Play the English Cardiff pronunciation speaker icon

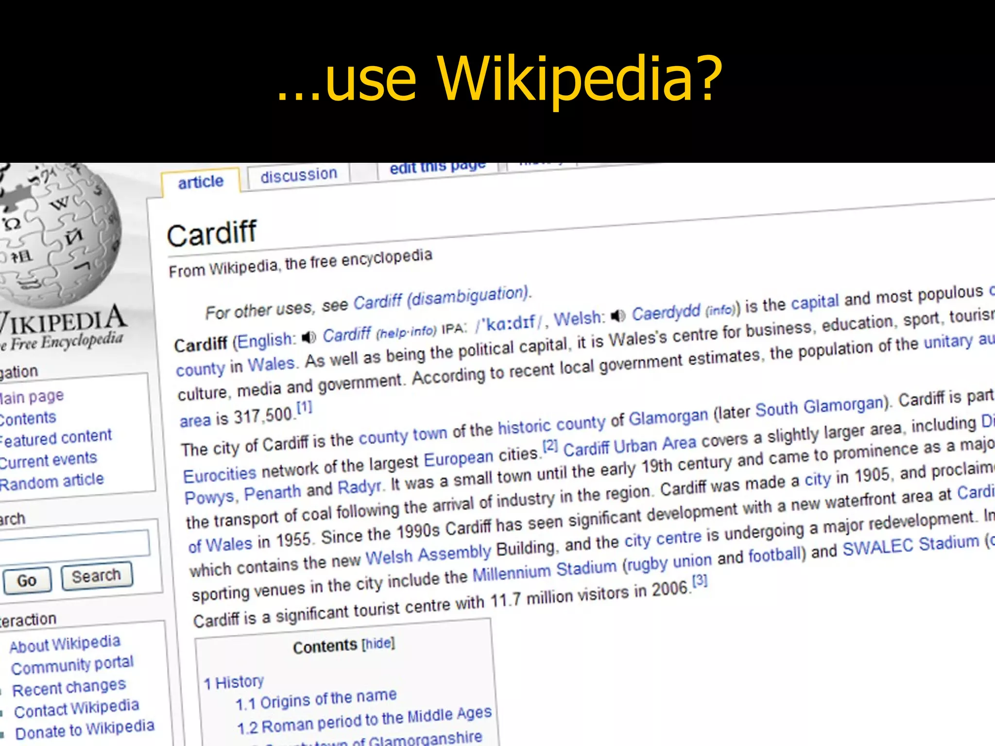pos(309,337)
